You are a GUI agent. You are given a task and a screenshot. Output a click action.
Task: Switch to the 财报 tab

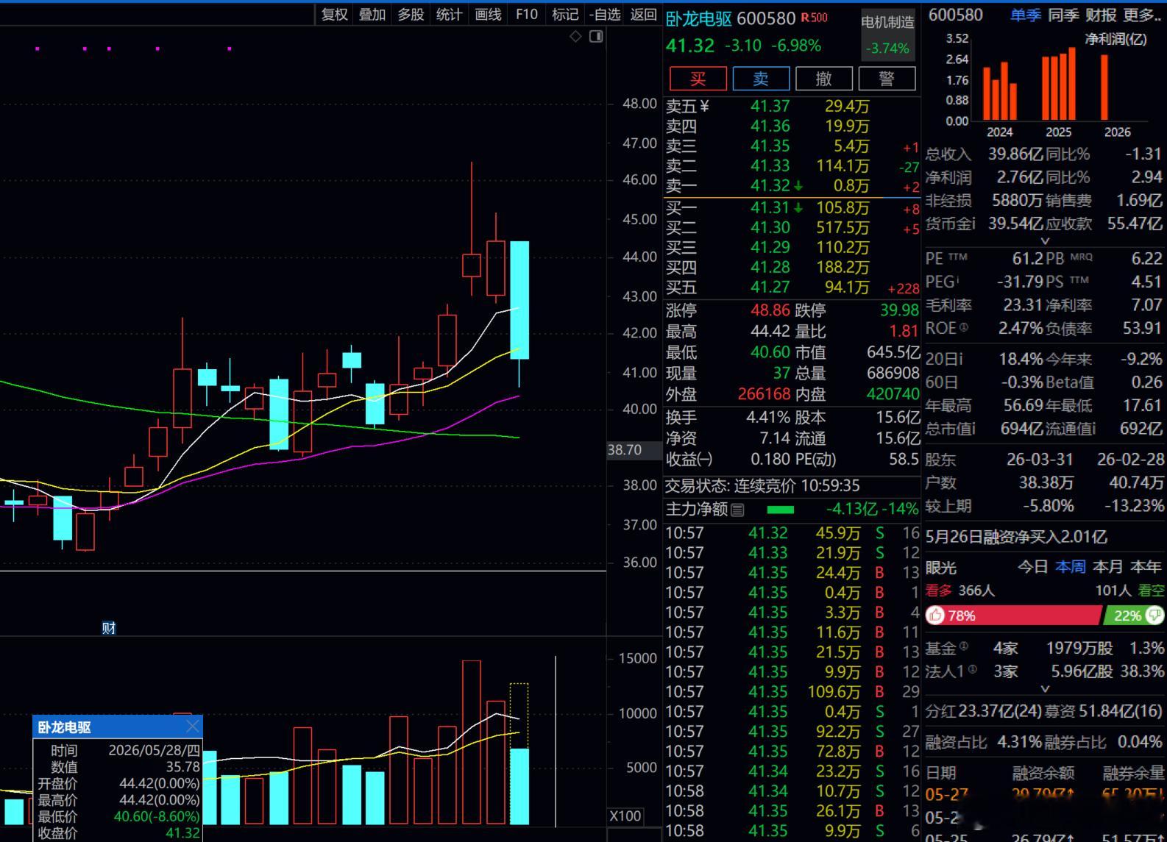(1101, 15)
